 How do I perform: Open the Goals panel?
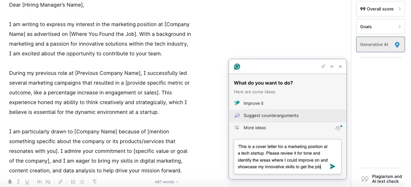pyautogui.click(x=380, y=26)
